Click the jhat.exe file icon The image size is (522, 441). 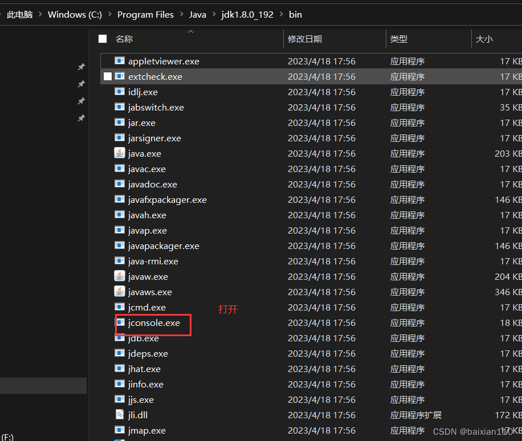[120, 368]
